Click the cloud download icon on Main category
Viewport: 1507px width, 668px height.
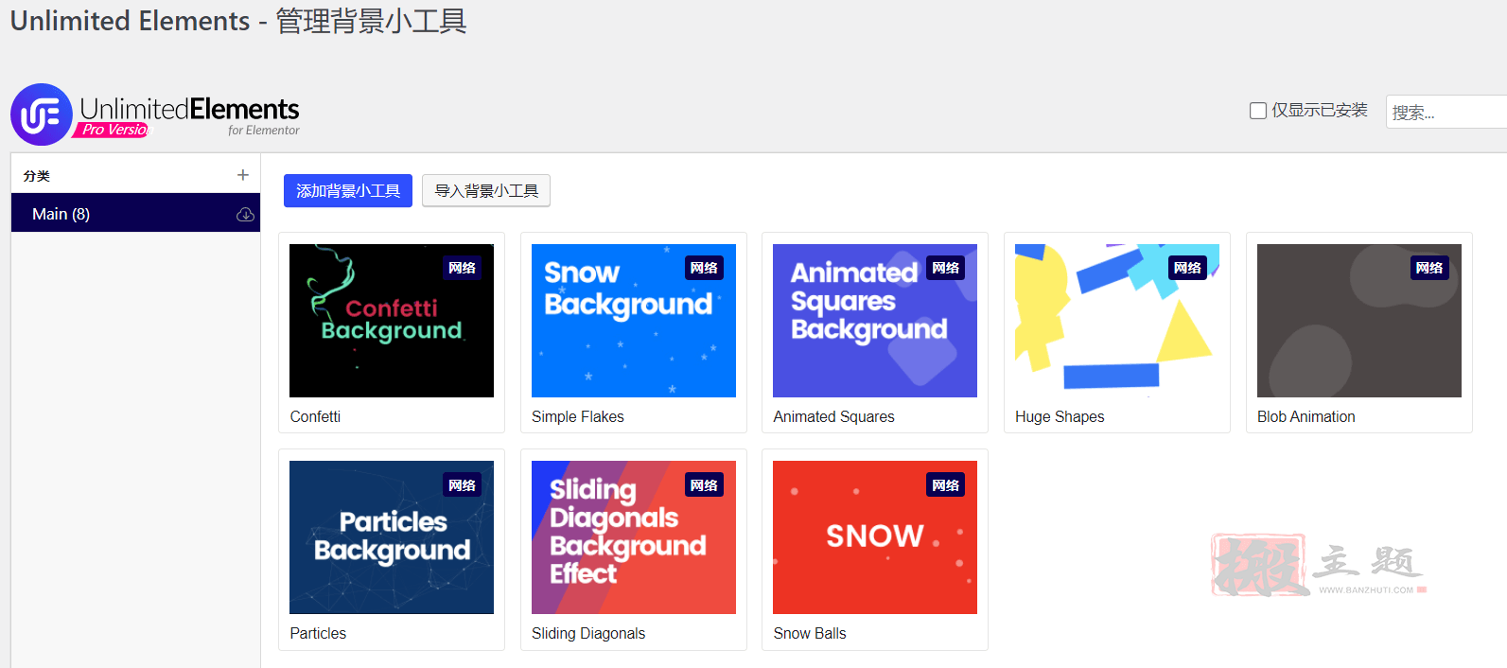coord(245,215)
